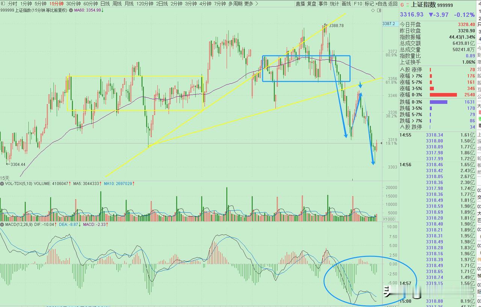Click the A股 跌停 count 34
Image resolution: width=481 pixels, height=307 pixels.
pos(472,127)
